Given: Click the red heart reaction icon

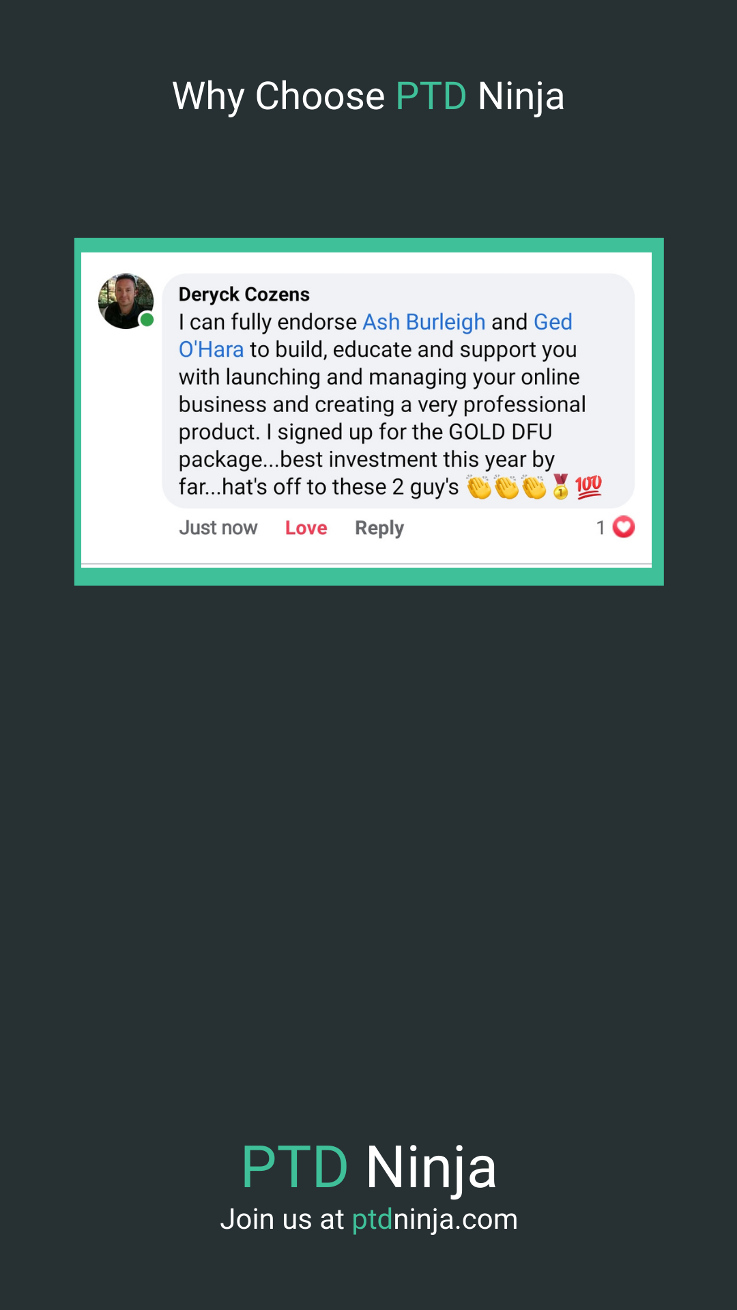Looking at the screenshot, I should click(x=624, y=527).
